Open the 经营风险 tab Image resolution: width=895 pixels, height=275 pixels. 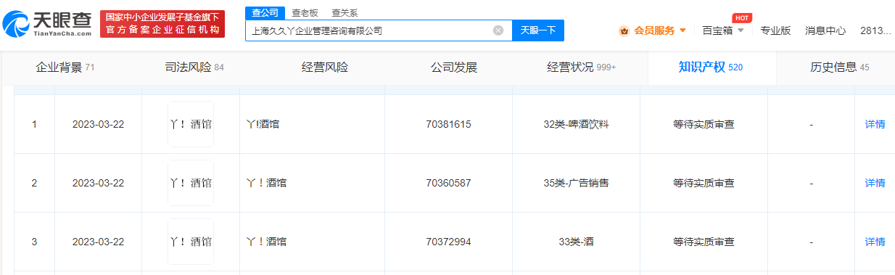[x=325, y=67]
